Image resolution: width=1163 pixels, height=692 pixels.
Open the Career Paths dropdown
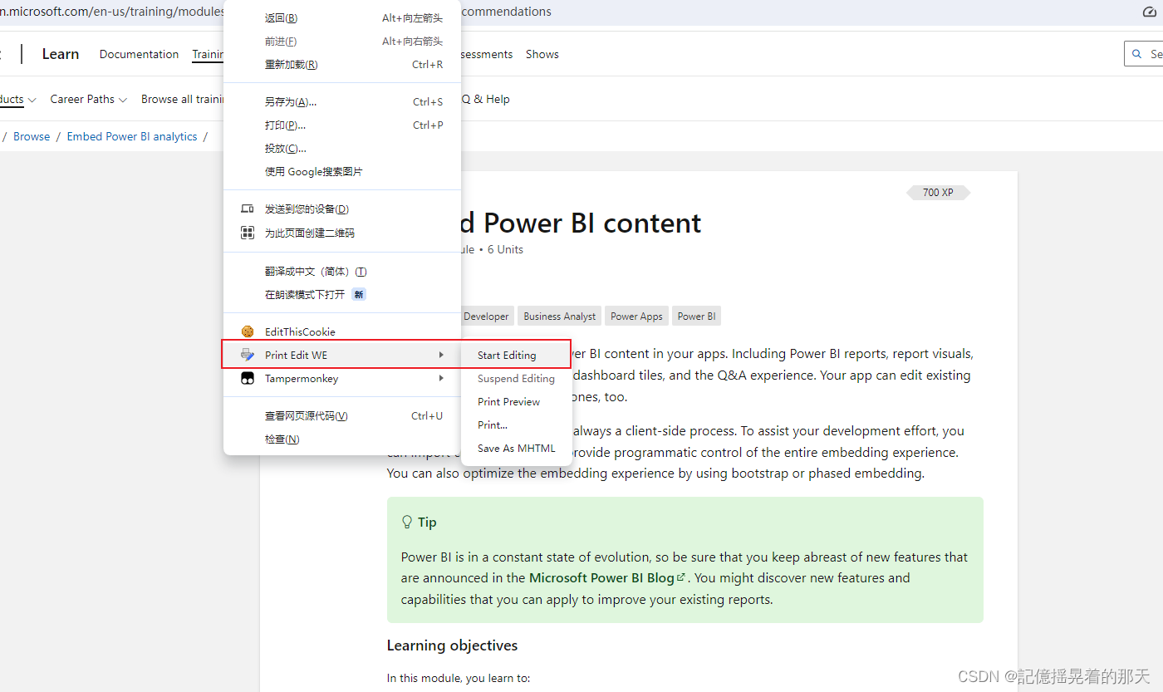point(88,99)
